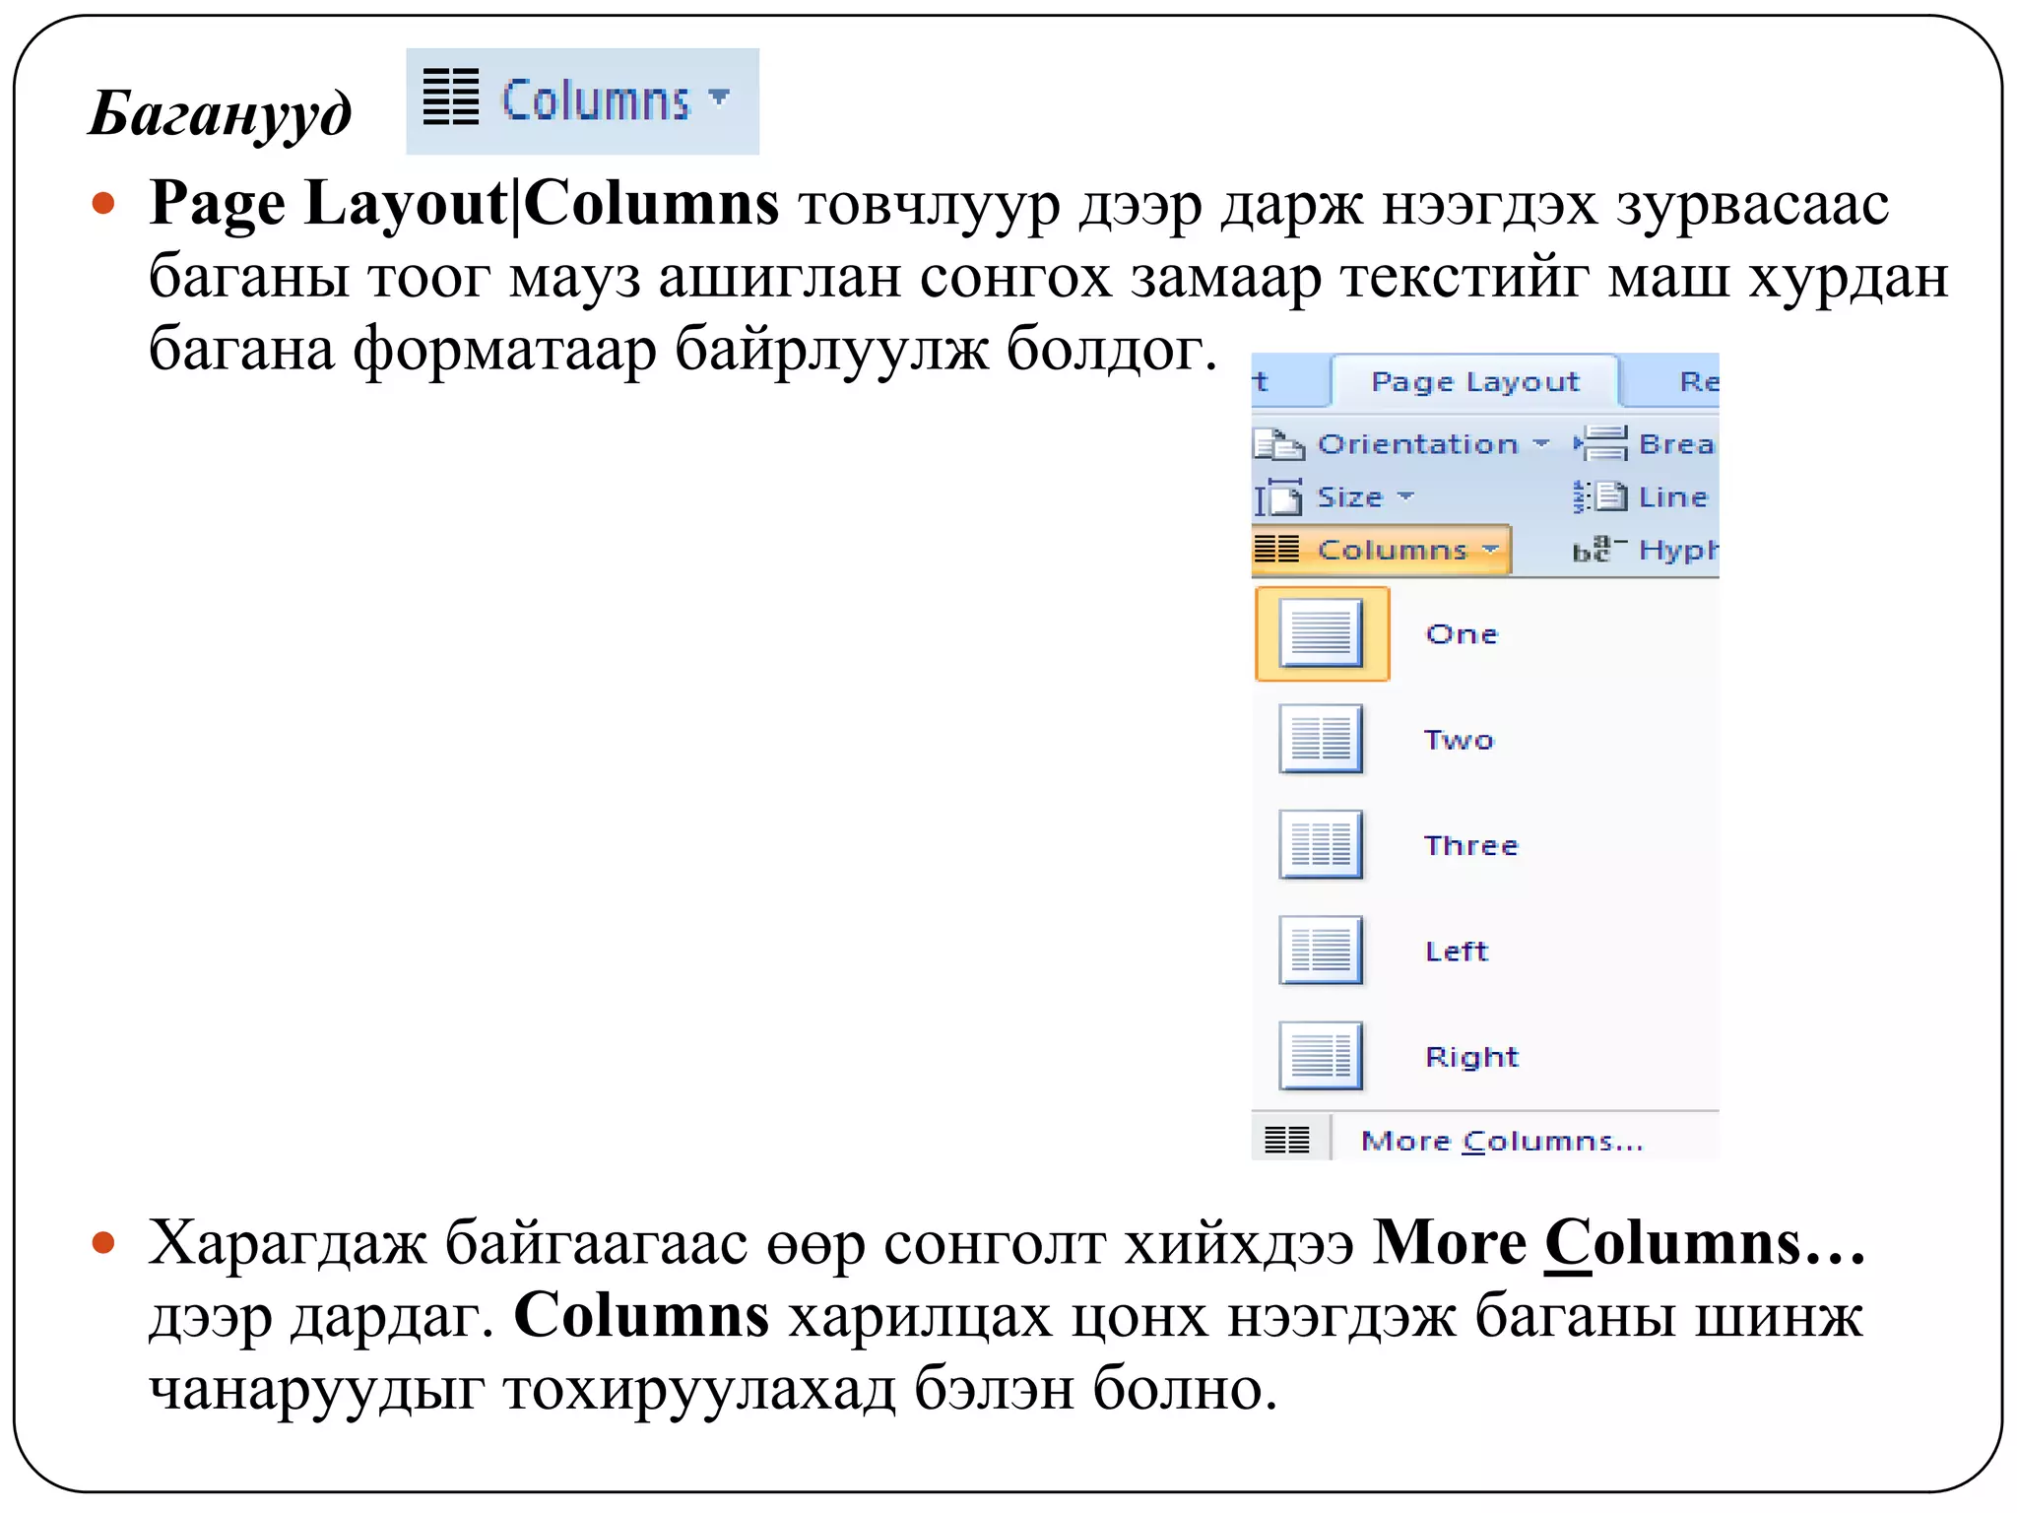Click the Line Numbers icon

[1599, 495]
